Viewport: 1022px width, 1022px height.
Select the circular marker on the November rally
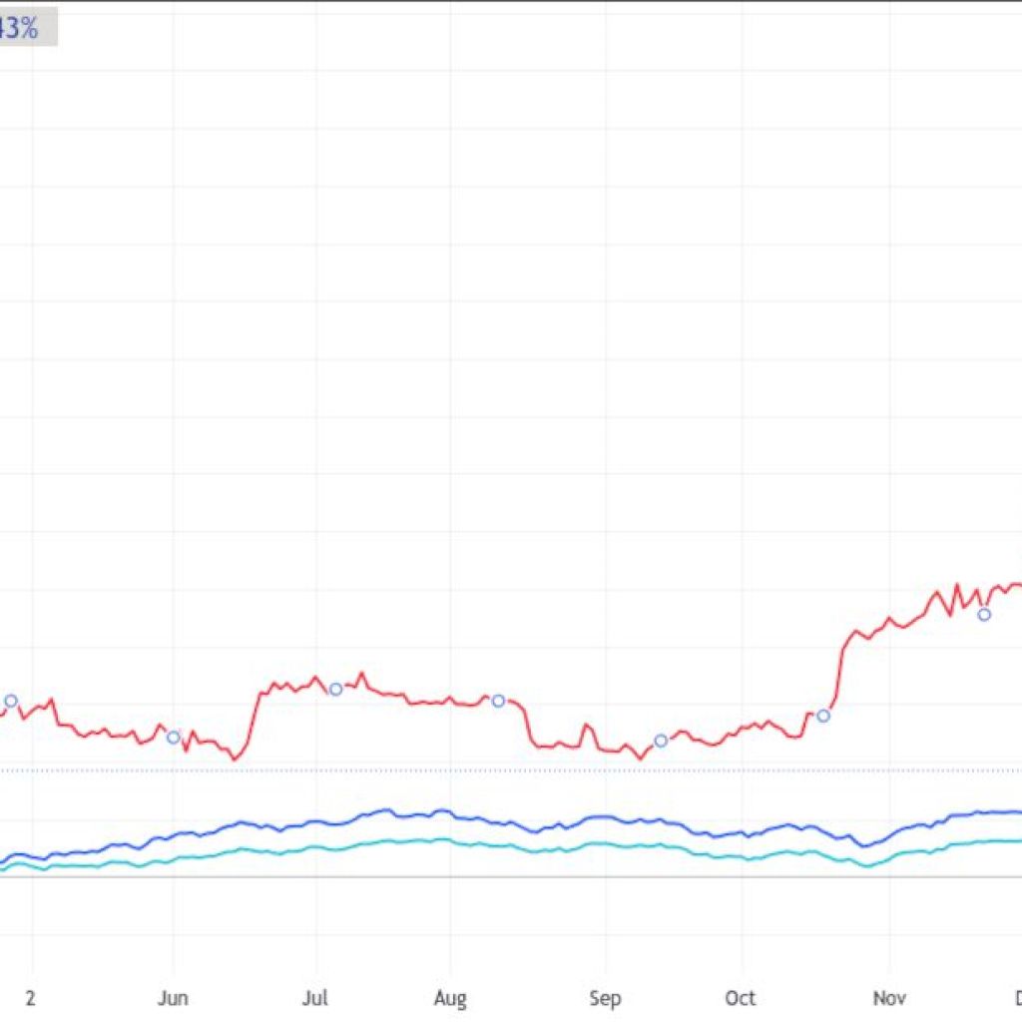[983, 615]
